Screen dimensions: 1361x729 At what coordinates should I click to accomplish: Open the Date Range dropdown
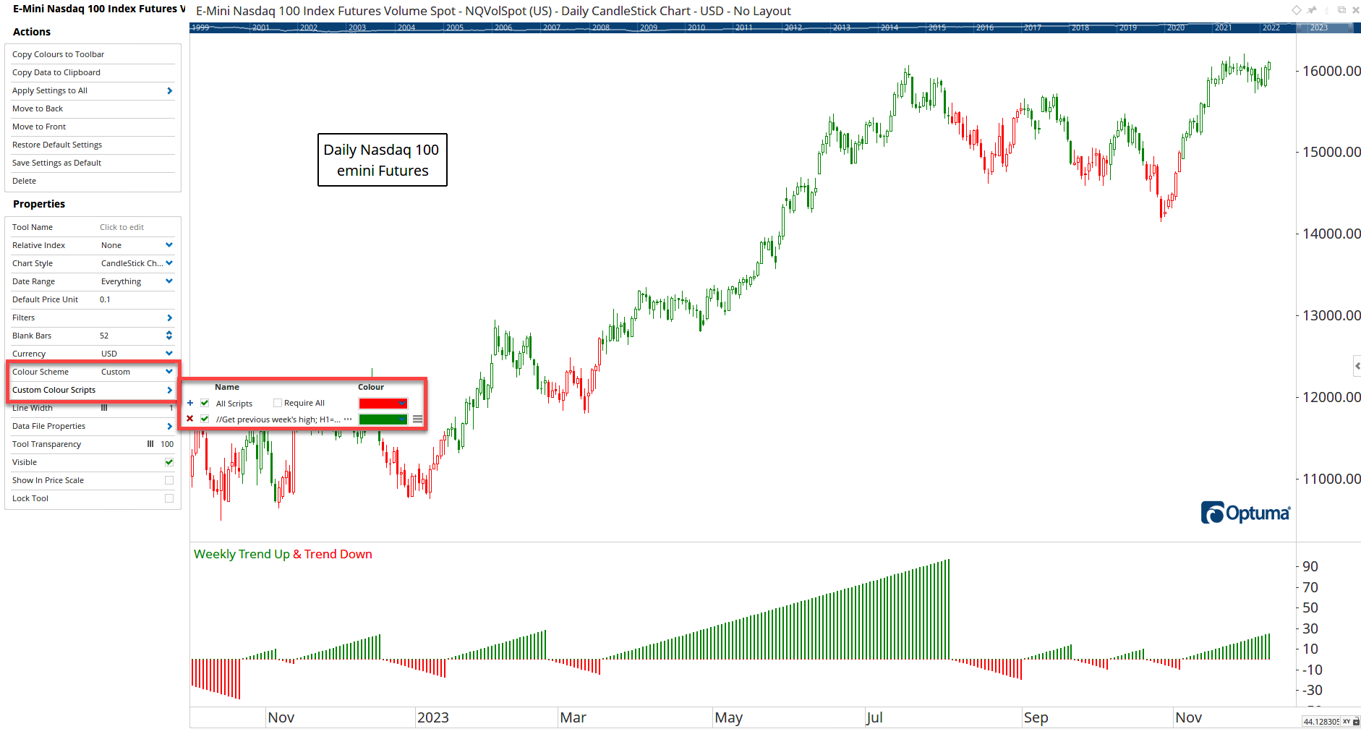click(169, 281)
